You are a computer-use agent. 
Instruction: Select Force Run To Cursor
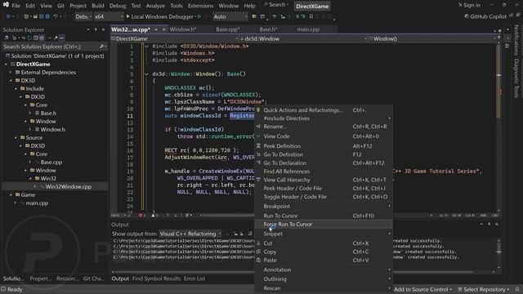tap(288, 225)
